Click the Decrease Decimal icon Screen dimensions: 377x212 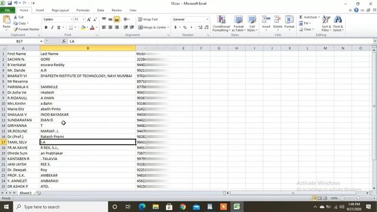pos(207,28)
